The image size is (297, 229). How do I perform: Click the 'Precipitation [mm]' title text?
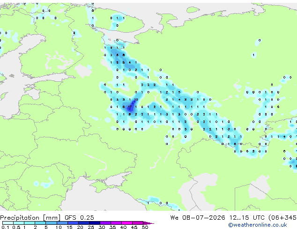coord(30,218)
